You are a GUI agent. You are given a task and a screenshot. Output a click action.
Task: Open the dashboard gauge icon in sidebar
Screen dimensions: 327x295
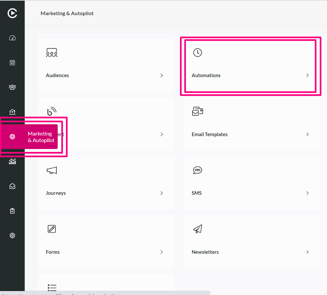[x=12, y=38]
